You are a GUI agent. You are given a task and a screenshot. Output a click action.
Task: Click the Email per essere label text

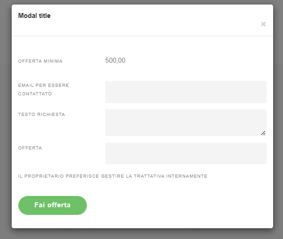coord(43,85)
